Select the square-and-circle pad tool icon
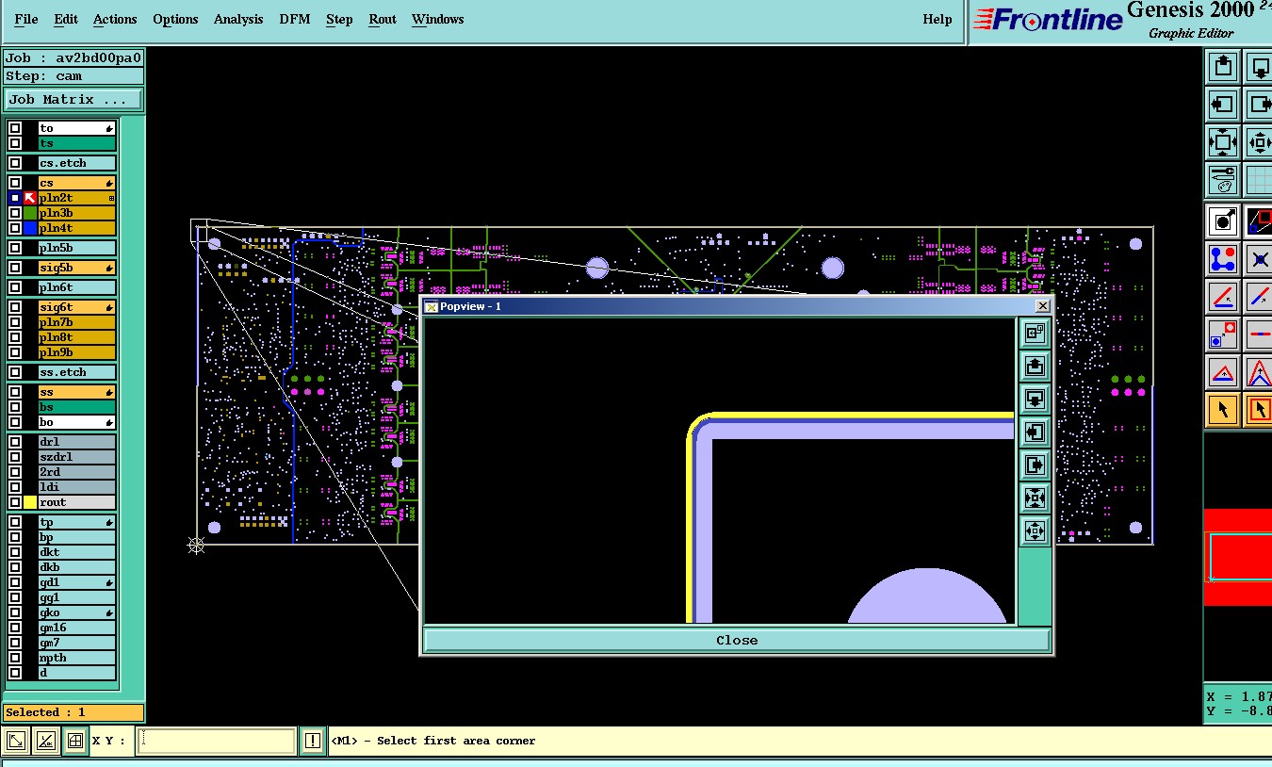1272x767 pixels. pyautogui.click(x=1223, y=335)
